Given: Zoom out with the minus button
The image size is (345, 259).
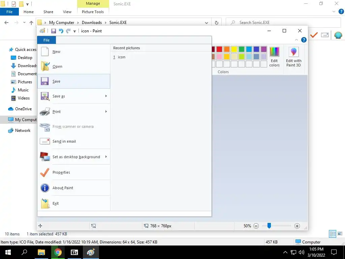Looking at the screenshot, I should (256, 226).
